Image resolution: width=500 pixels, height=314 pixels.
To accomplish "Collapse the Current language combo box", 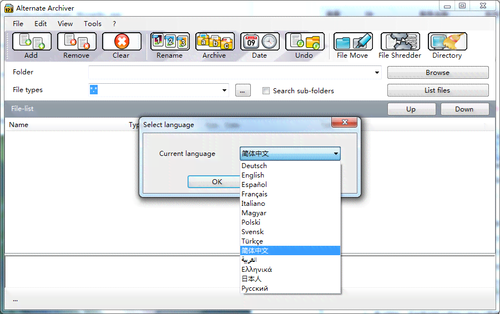I will pos(336,154).
